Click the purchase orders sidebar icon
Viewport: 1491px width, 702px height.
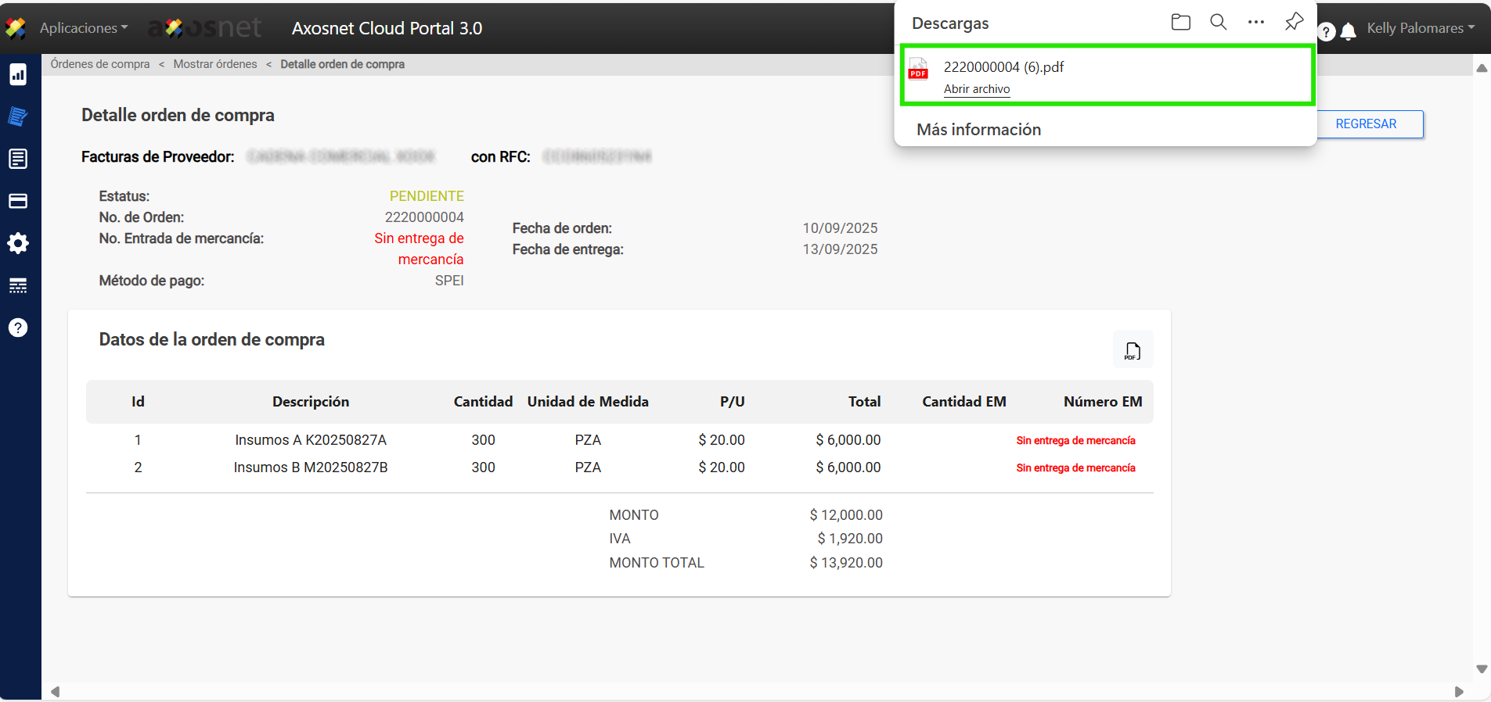(18, 117)
